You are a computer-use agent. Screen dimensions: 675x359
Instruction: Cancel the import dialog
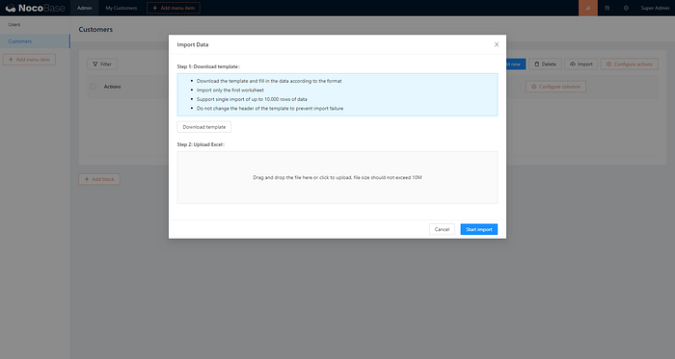(x=442, y=229)
